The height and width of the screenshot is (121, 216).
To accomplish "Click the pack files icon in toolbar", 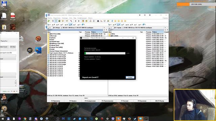I will click(83, 21).
